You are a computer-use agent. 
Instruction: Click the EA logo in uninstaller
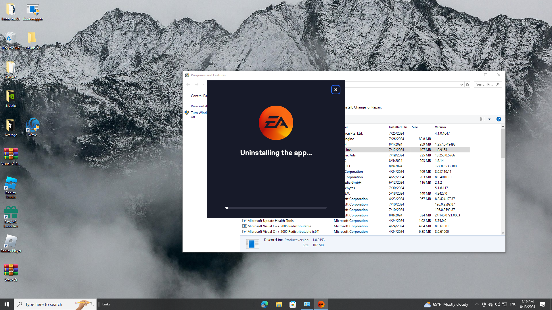[x=276, y=123]
